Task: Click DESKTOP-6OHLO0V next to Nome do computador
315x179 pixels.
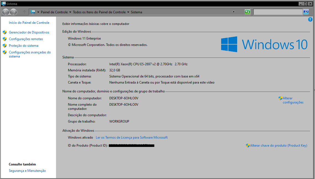Action: (x=124, y=98)
